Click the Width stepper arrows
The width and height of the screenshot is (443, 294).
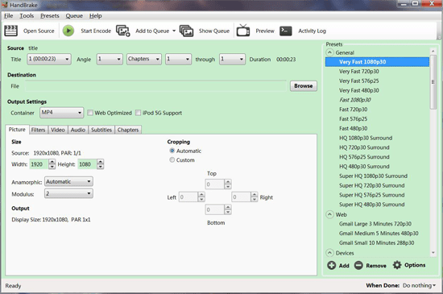point(52,164)
